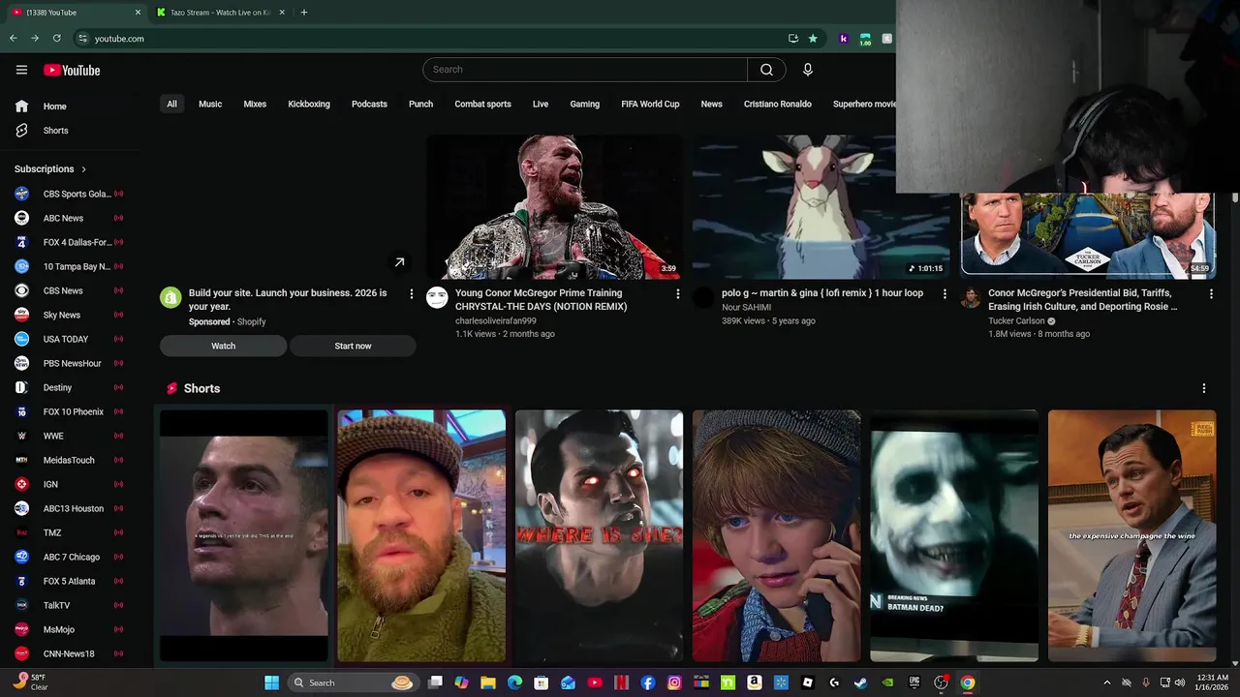Open Young Conor McGregor video thumbnail
Screen dimensions: 1240x697
click(555, 206)
